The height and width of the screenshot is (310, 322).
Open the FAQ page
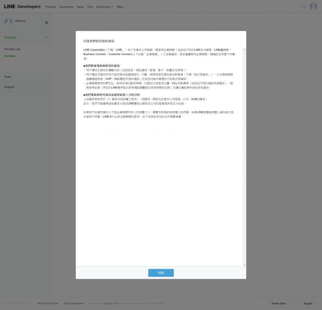pos(90,7)
